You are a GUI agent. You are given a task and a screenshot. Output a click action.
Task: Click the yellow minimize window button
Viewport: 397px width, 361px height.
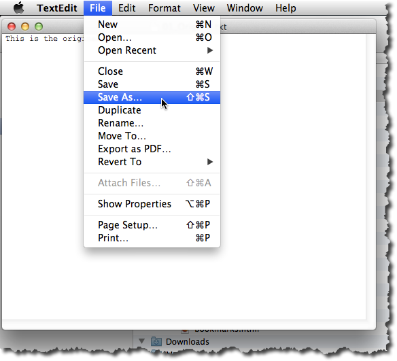point(25,27)
